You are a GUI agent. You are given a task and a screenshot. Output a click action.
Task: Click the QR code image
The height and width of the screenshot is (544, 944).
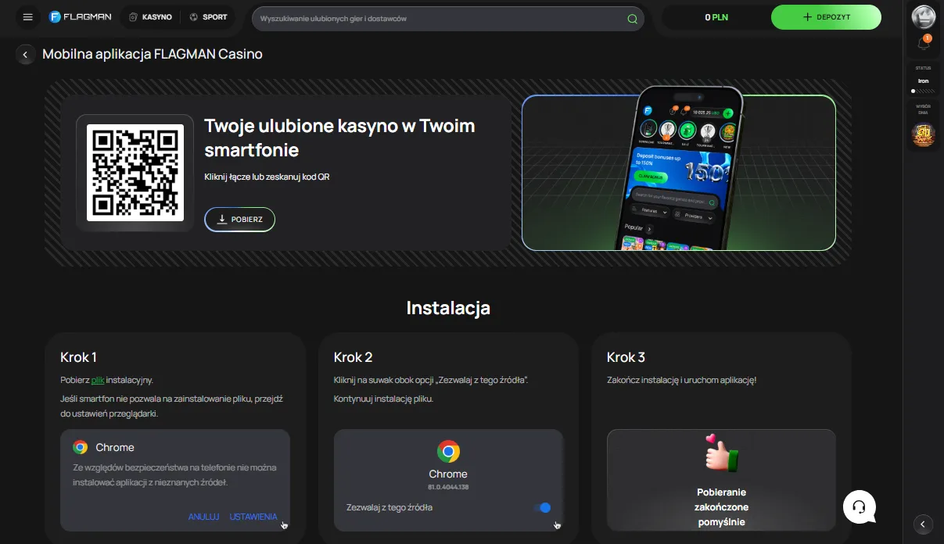[x=135, y=172]
